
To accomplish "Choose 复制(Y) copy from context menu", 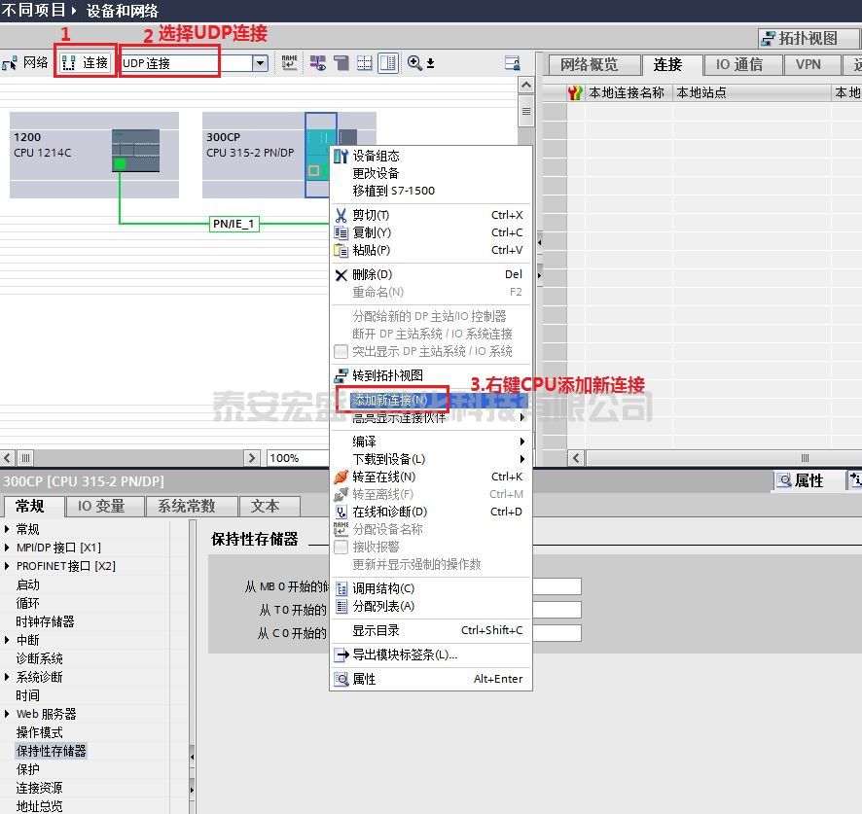I will coord(371,232).
